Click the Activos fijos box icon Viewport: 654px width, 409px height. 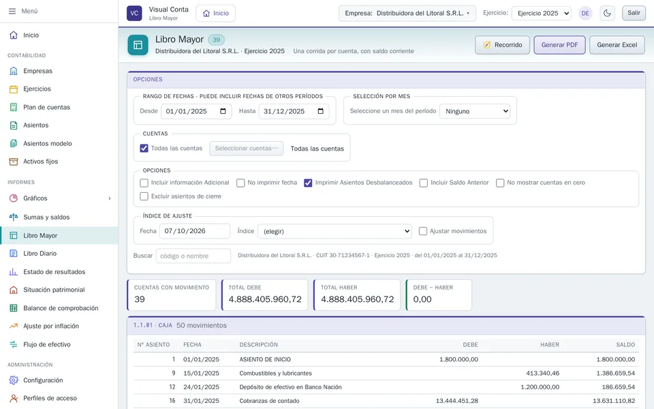pyautogui.click(x=14, y=162)
